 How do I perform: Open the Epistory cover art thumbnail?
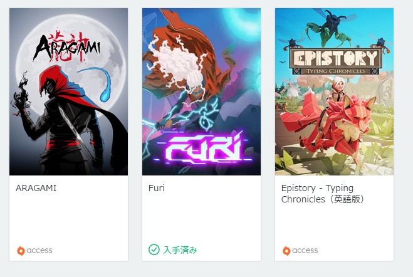click(x=334, y=91)
